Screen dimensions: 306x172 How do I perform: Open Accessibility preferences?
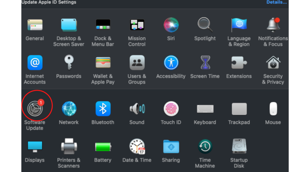click(x=171, y=63)
